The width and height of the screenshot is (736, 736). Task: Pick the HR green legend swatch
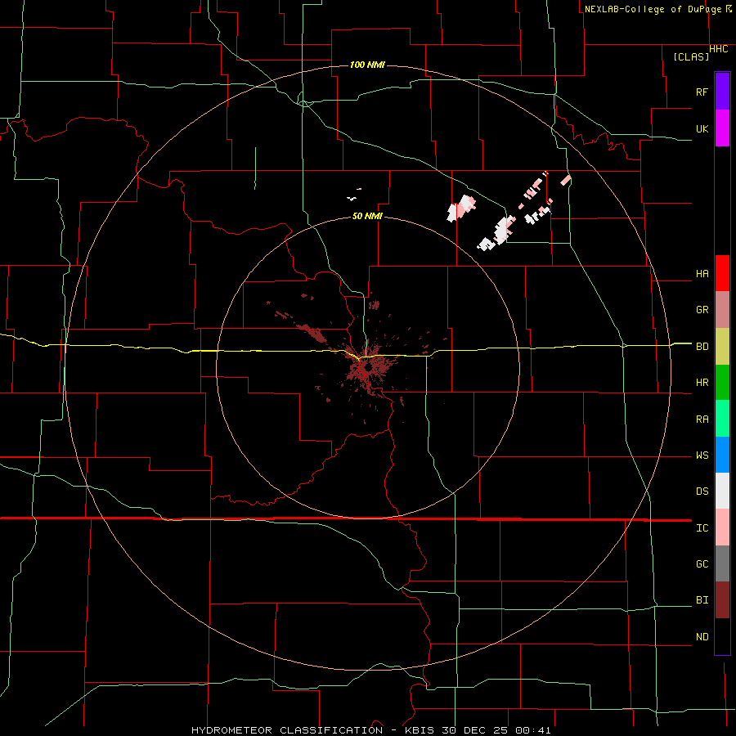tap(722, 383)
